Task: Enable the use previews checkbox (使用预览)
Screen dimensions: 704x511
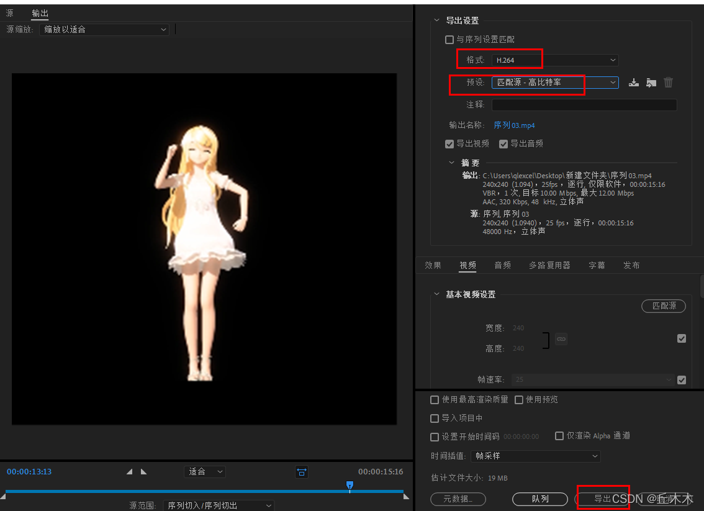Action: 519,400
